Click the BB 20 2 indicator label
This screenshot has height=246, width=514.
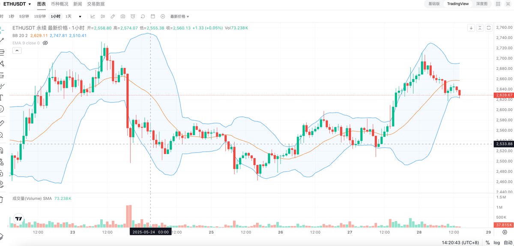tap(20, 36)
